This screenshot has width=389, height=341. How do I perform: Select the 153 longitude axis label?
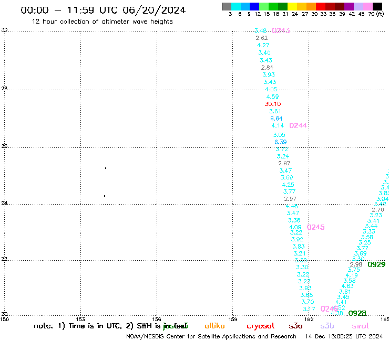click(80, 319)
